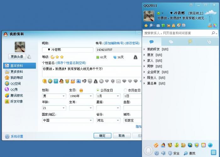Open the zodiac animal (生肖) dropdown
Screen dimensions: 220x157
[81, 108]
